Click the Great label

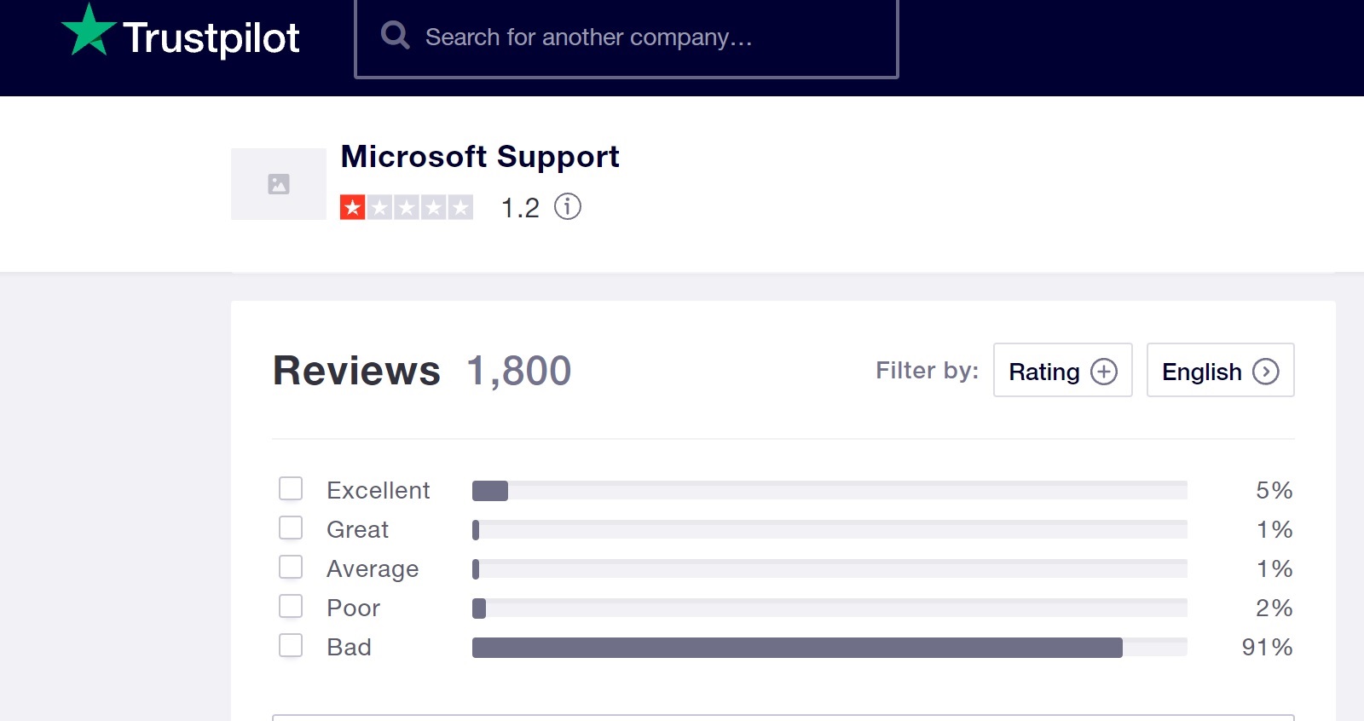point(358,529)
